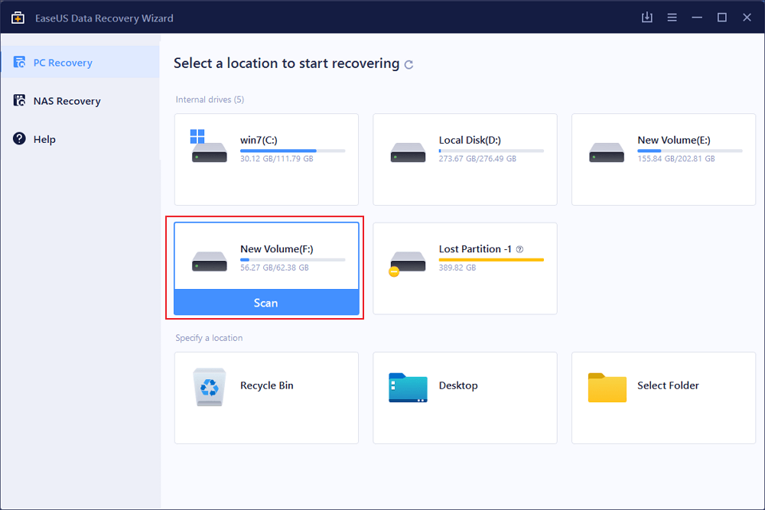Click the EaseUS logo in title bar
The image size is (765, 510).
point(17,17)
